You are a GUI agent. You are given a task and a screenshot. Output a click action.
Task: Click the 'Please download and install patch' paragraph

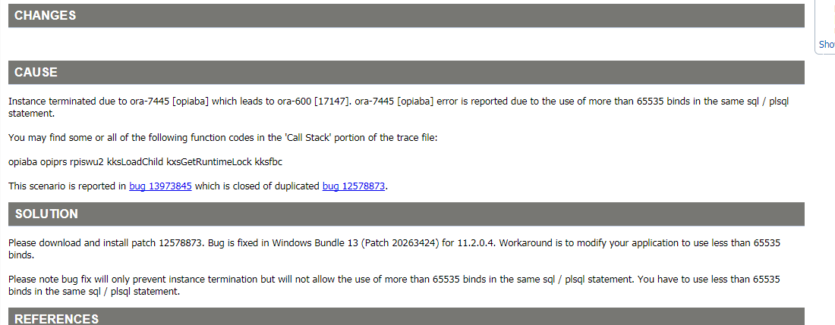click(x=395, y=249)
